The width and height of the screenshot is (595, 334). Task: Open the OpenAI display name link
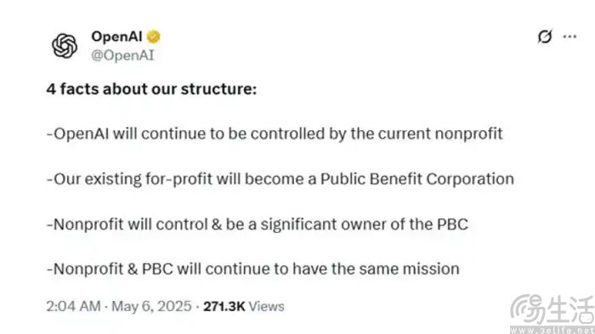116,37
